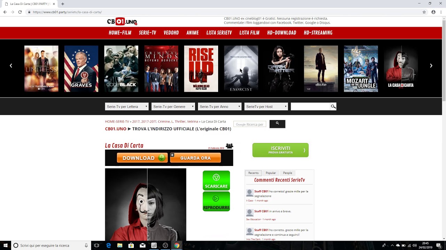This screenshot has width=446, height=250.
Task: Switch to the Recents comments tab
Action: tap(253, 173)
